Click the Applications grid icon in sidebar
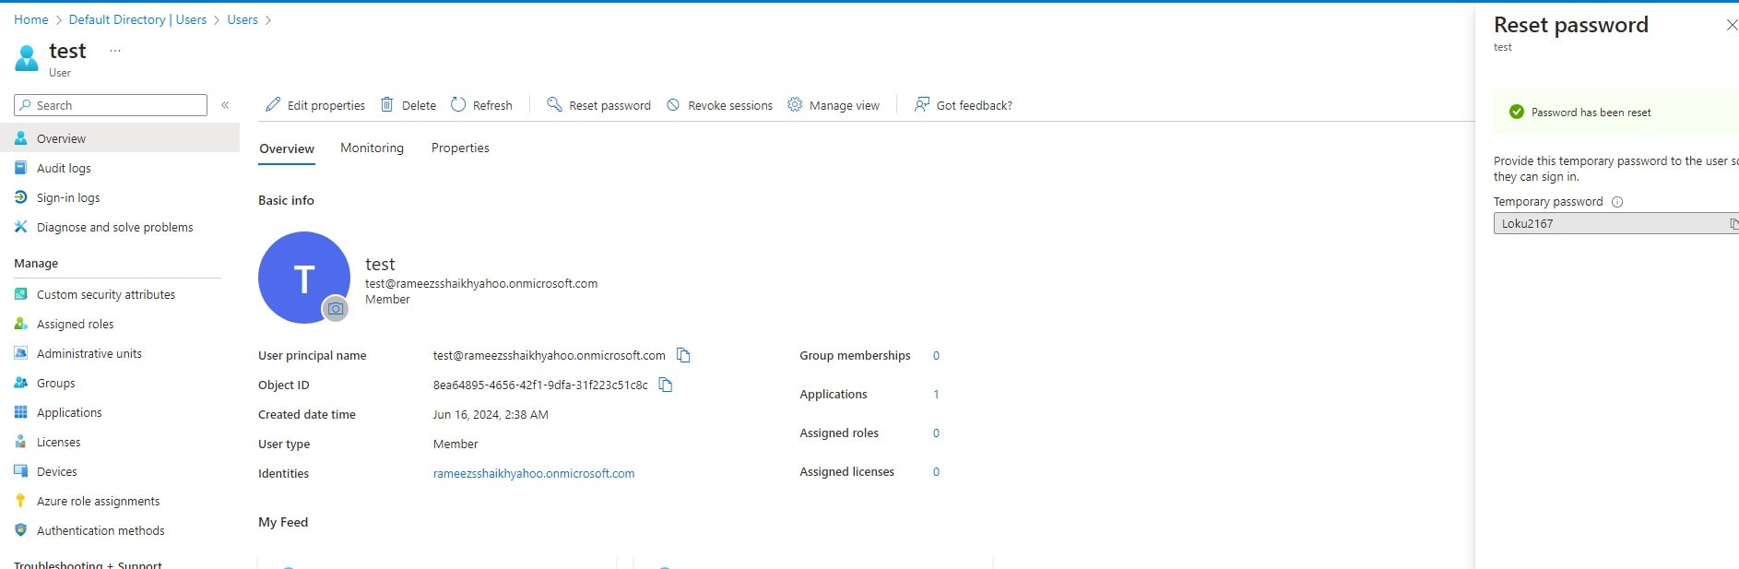1739x569 pixels. point(20,412)
